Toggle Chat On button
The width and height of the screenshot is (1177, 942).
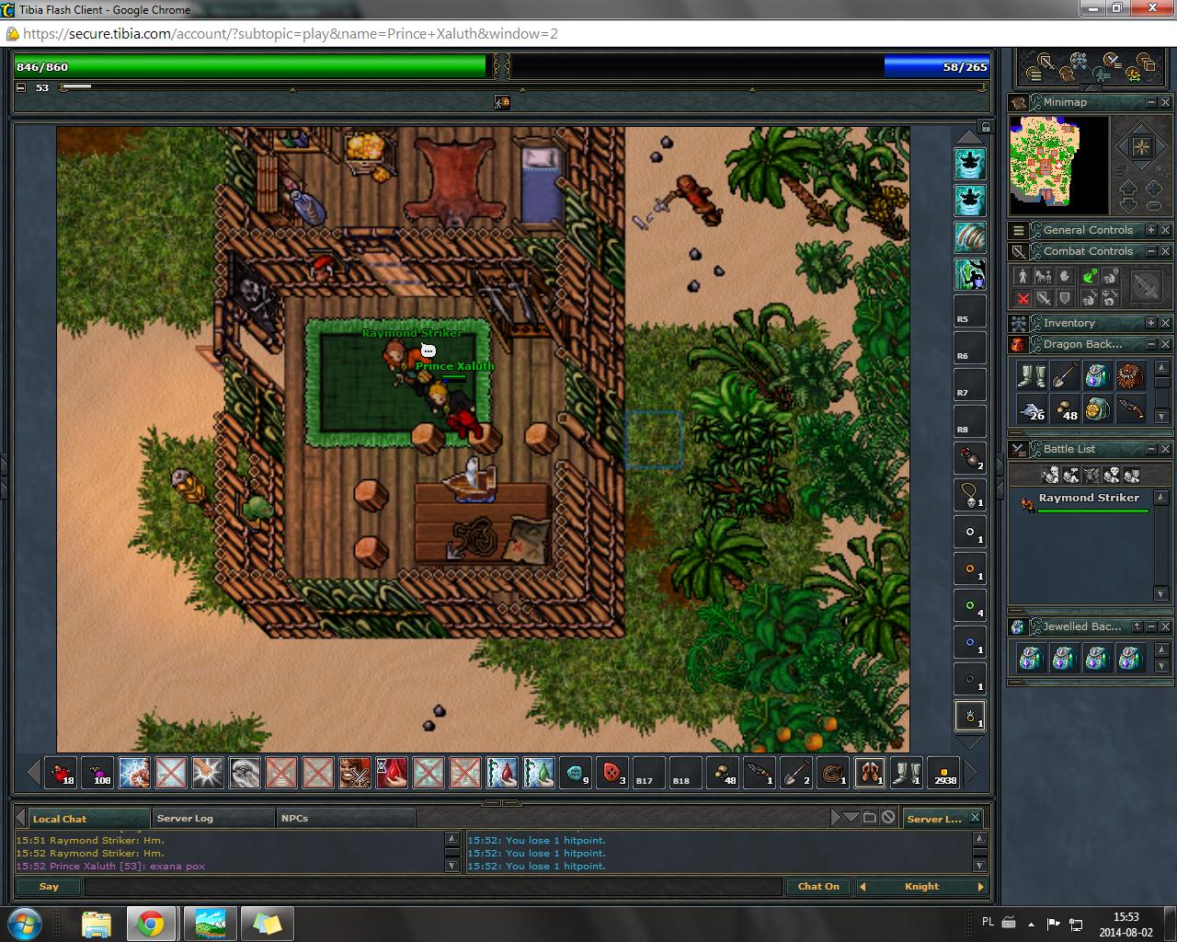[817, 887]
